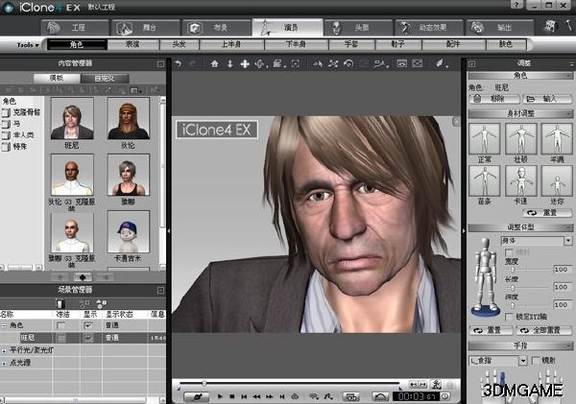Screen dimensions: 576x404
Task: Click the home view icon
Action: [214, 64]
